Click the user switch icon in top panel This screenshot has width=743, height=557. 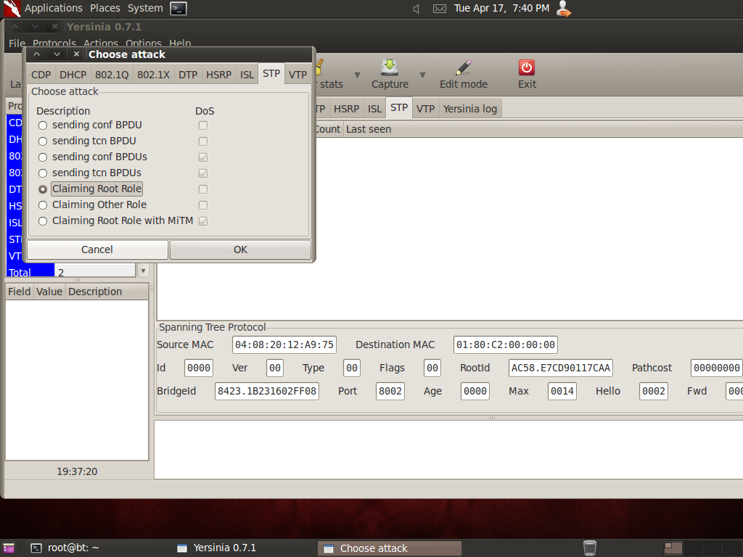563,9
